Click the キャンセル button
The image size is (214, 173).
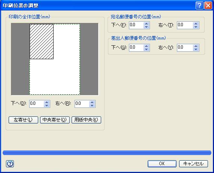click(x=193, y=164)
